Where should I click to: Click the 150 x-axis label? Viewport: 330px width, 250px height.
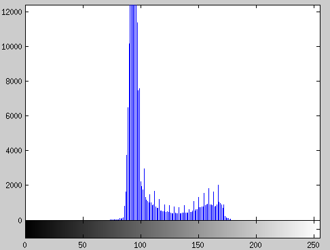pos(198,245)
